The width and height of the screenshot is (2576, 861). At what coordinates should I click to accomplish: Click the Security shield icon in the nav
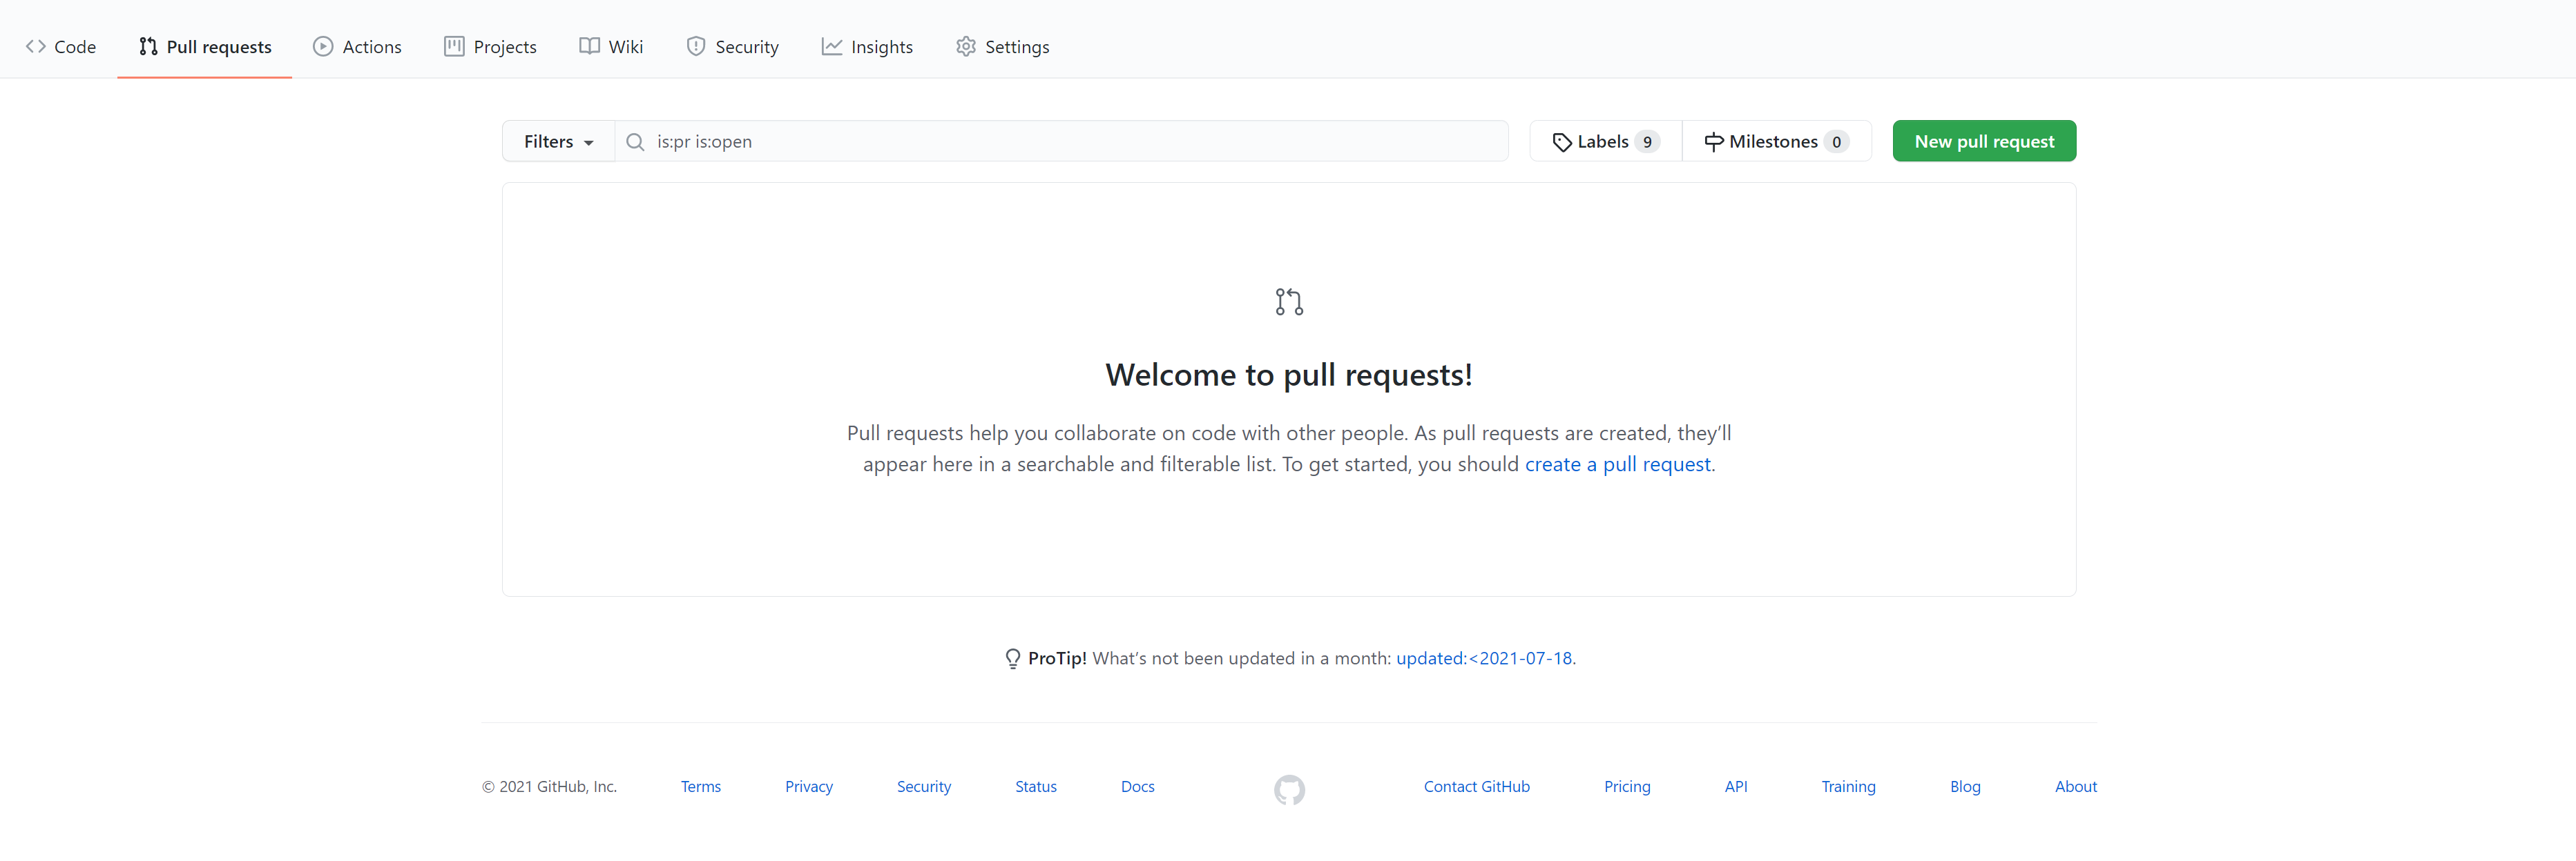696,47
